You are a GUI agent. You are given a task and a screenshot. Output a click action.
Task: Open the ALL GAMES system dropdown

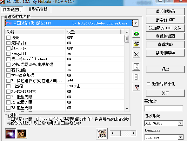tap(180, 123)
